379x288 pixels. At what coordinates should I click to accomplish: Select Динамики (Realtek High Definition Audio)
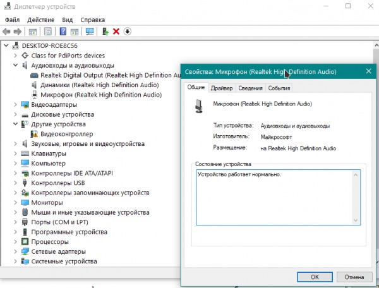(x=100, y=85)
